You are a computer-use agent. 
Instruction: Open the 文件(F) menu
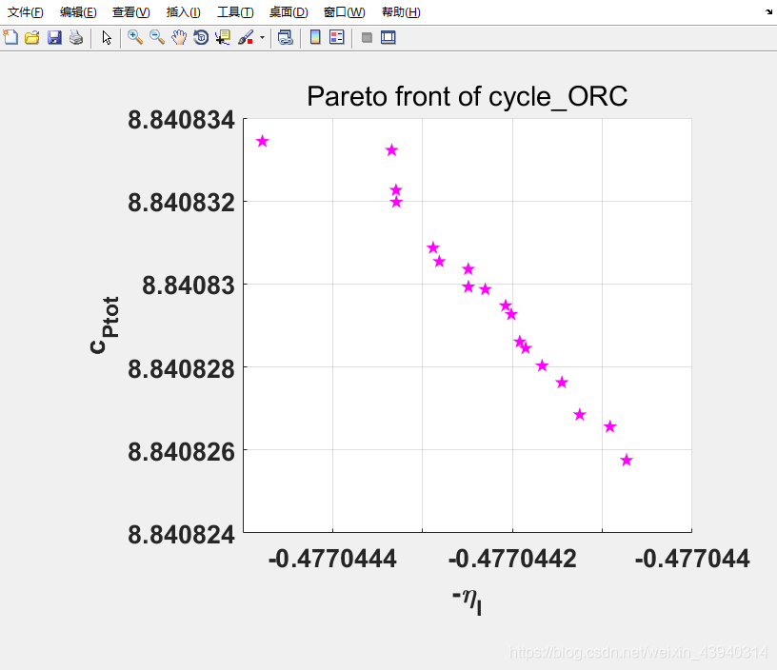(26, 12)
